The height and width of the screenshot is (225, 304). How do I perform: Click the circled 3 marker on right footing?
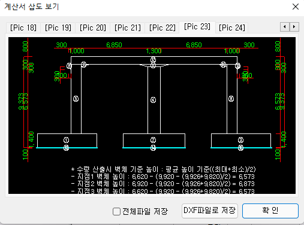coord(240,140)
